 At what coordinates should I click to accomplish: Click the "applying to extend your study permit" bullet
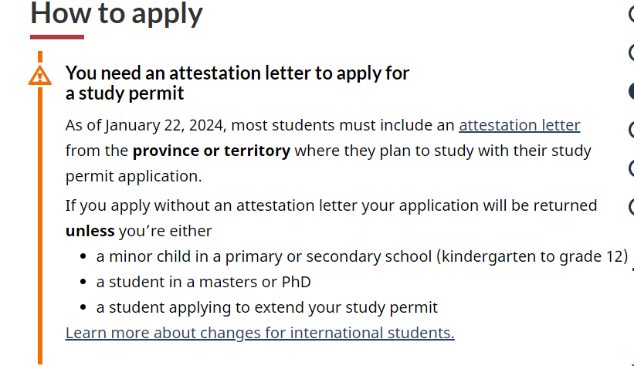pos(266,307)
